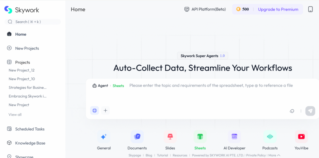Go to Knowledge Base in sidebar
This screenshot has height=158, width=319.
point(30,143)
